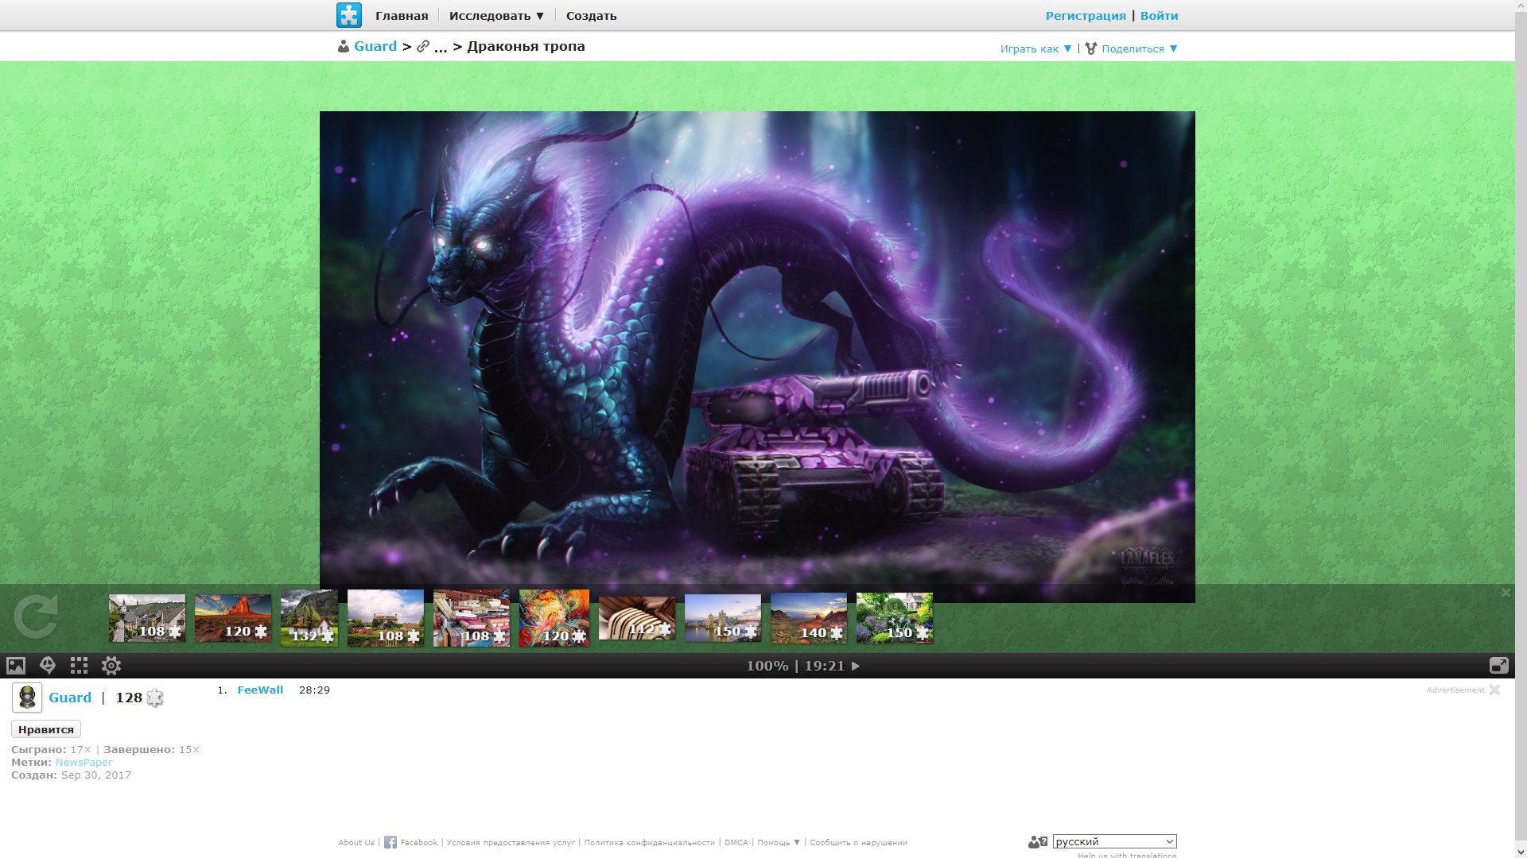The height and width of the screenshot is (858, 1527).
Task: Click the Войти link
Action: pos(1160,16)
